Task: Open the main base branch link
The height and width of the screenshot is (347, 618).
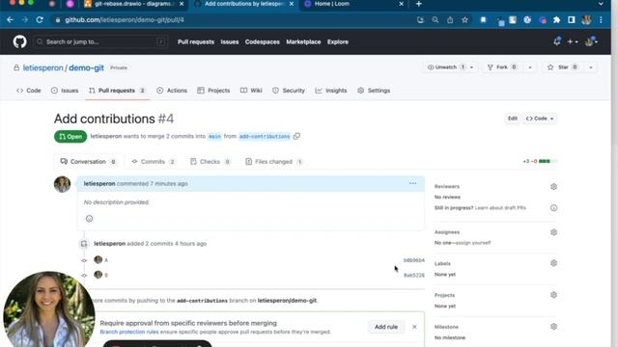Action: (214, 136)
